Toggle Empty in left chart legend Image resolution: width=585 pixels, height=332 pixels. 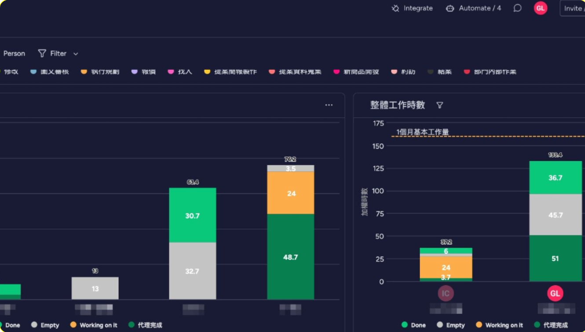coord(45,325)
